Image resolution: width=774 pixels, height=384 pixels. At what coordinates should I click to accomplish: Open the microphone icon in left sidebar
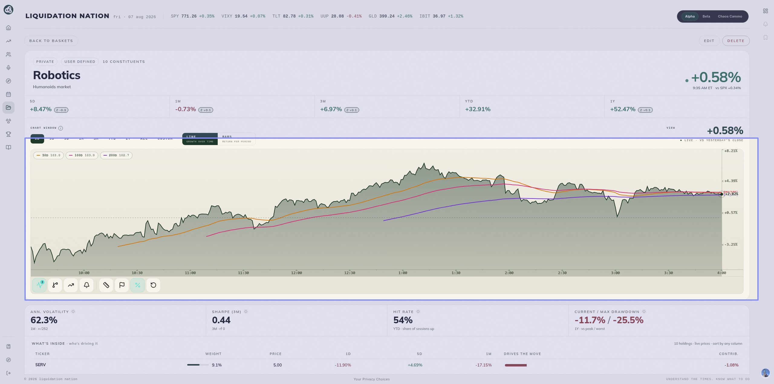click(8, 68)
